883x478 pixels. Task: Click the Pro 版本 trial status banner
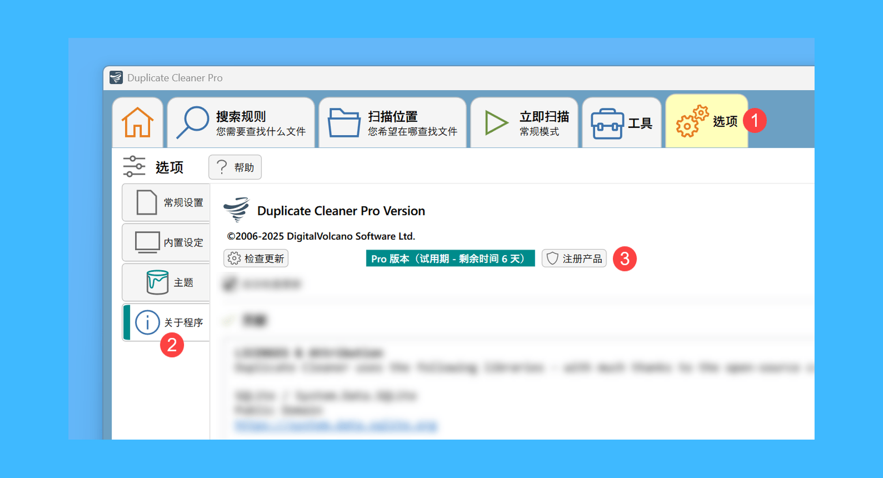pyautogui.click(x=450, y=258)
